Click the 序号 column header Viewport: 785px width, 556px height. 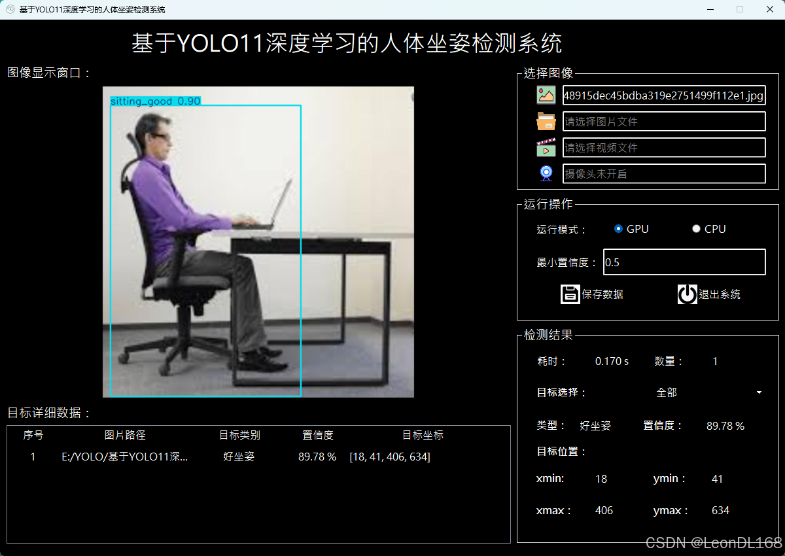pos(33,435)
